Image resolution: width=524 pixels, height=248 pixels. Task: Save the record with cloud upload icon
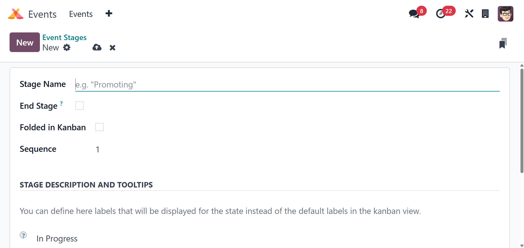pos(97,47)
